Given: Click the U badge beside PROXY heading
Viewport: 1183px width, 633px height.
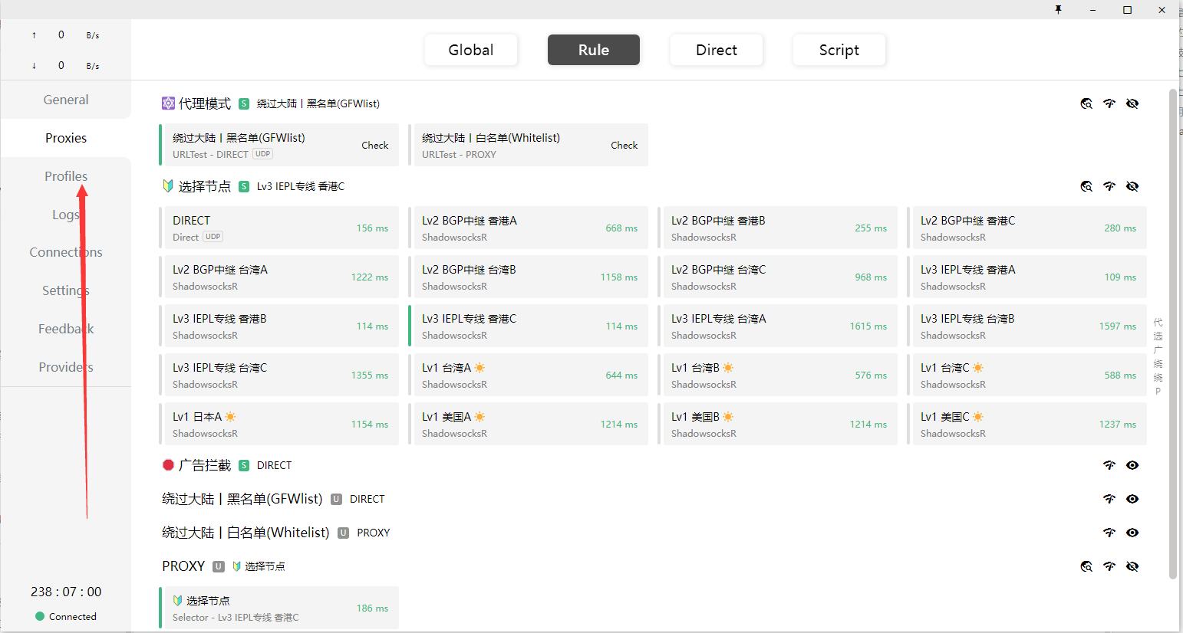Looking at the screenshot, I should click(219, 566).
